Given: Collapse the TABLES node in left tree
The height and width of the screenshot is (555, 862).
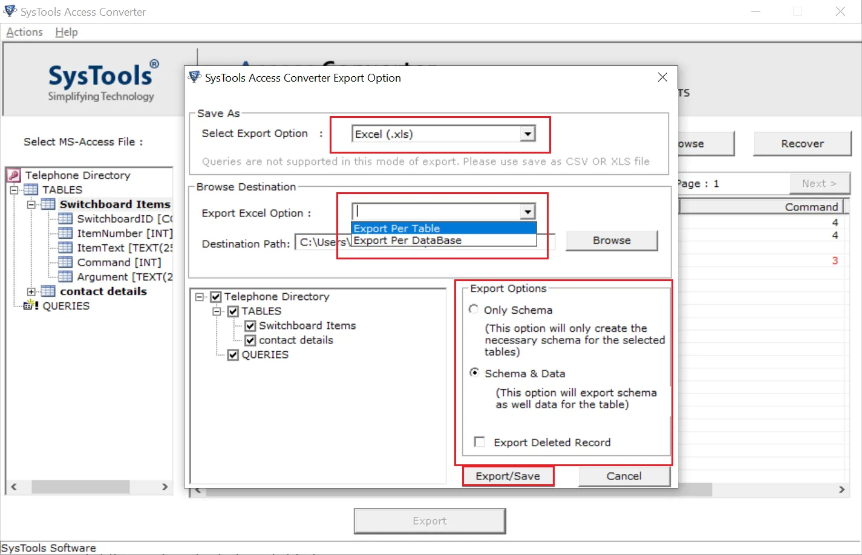Looking at the screenshot, I should click(x=14, y=190).
